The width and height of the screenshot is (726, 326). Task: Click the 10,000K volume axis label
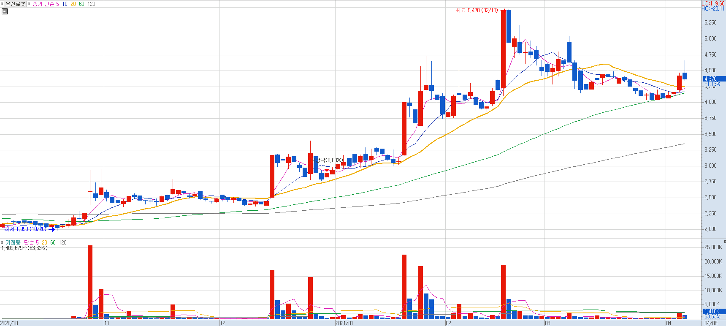point(713,290)
